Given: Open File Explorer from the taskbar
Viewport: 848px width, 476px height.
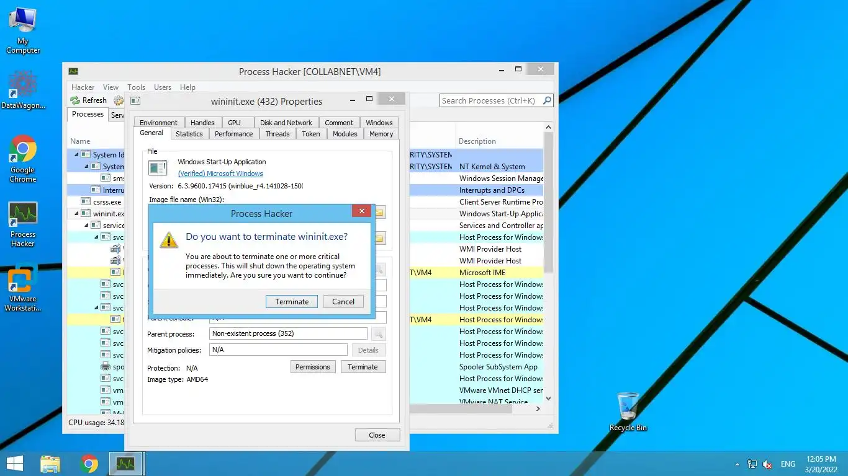Looking at the screenshot, I should [x=50, y=464].
